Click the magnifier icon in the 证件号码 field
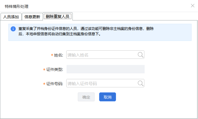This screenshot has width=198, height=119. click(140, 83)
